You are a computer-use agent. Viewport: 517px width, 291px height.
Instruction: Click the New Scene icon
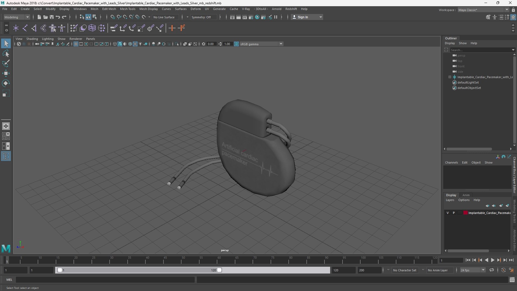39,17
